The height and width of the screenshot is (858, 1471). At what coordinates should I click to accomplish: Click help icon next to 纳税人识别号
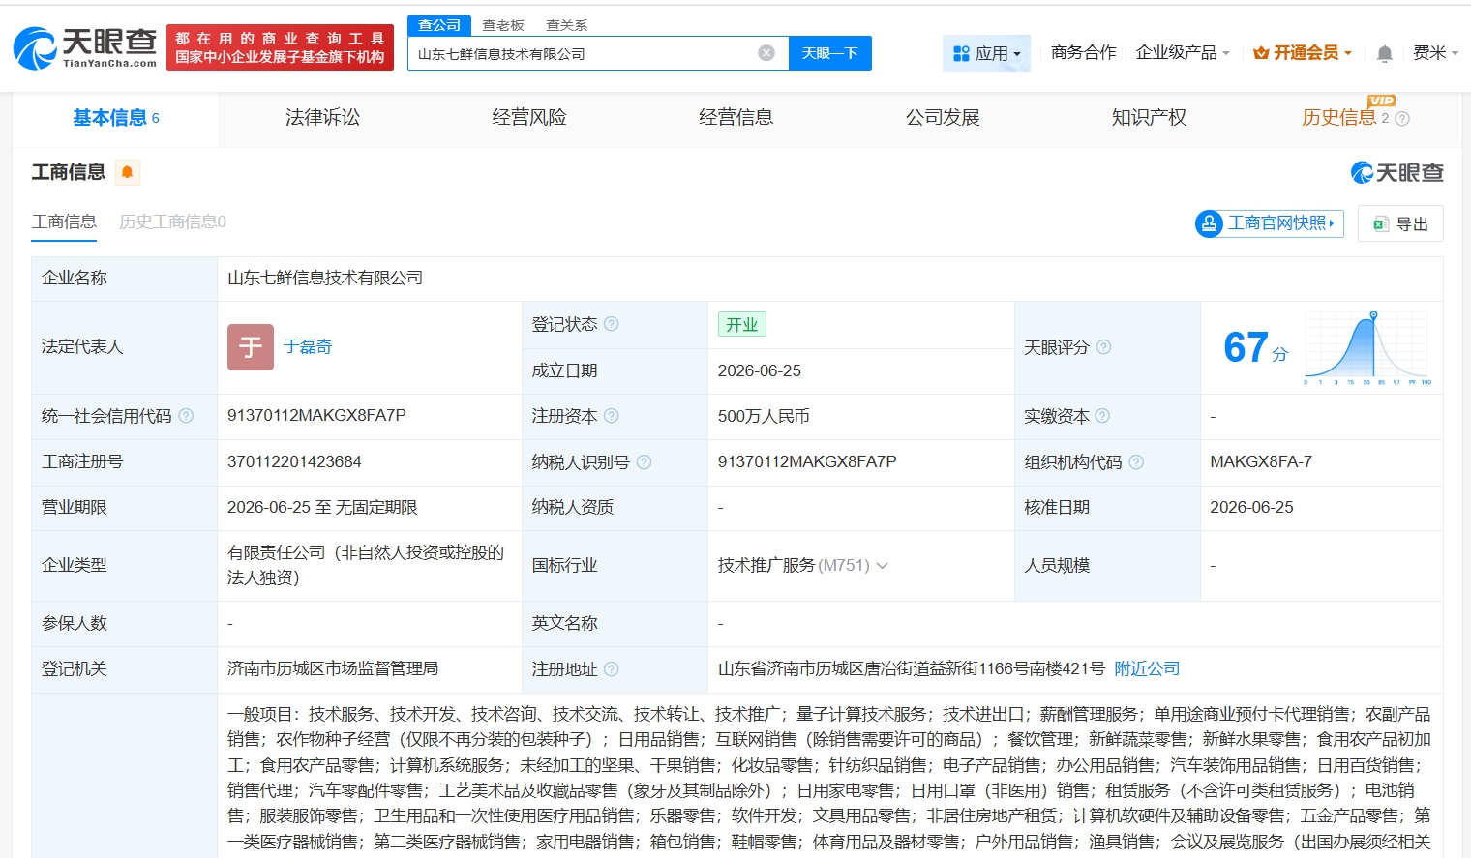[x=645, y=462]
